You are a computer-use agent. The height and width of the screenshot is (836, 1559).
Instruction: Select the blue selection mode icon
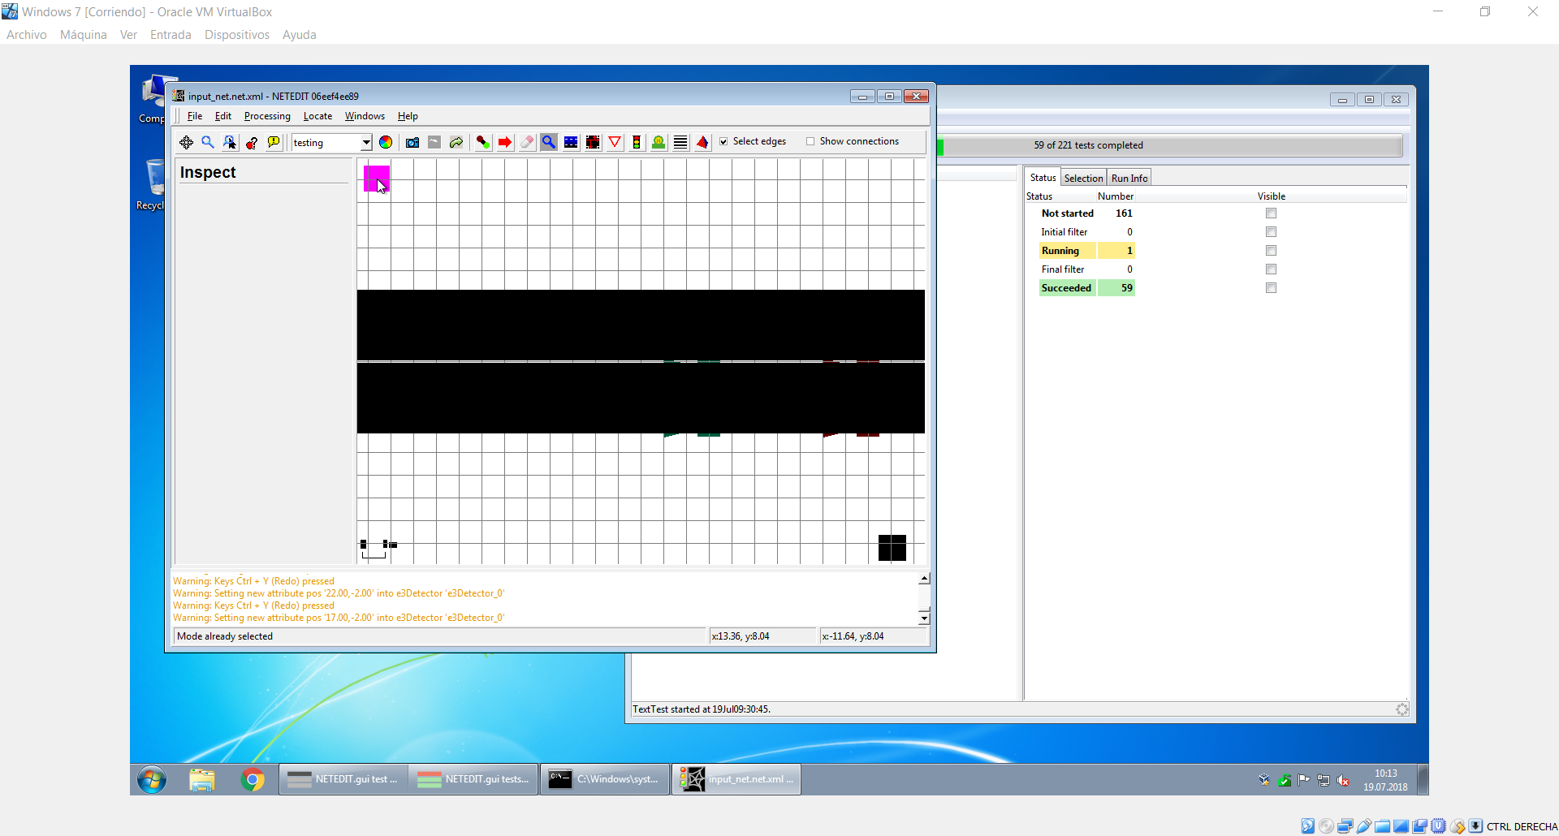571,143
